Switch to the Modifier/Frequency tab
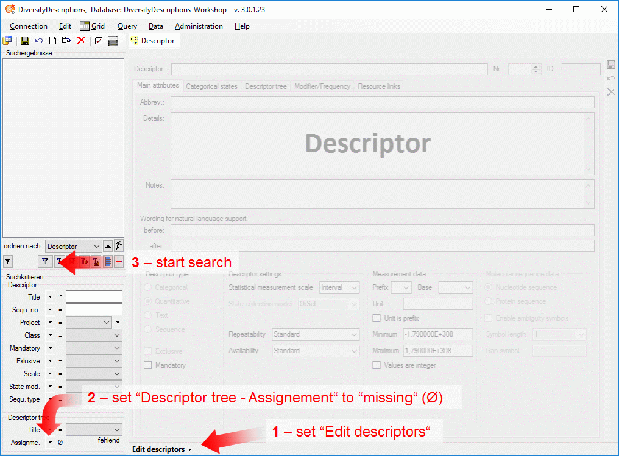Screen dimensions: 619x456 click(322, 86)
